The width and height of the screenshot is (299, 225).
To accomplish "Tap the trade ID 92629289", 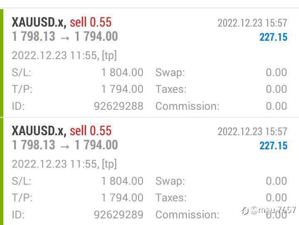I will click(119, 215).
